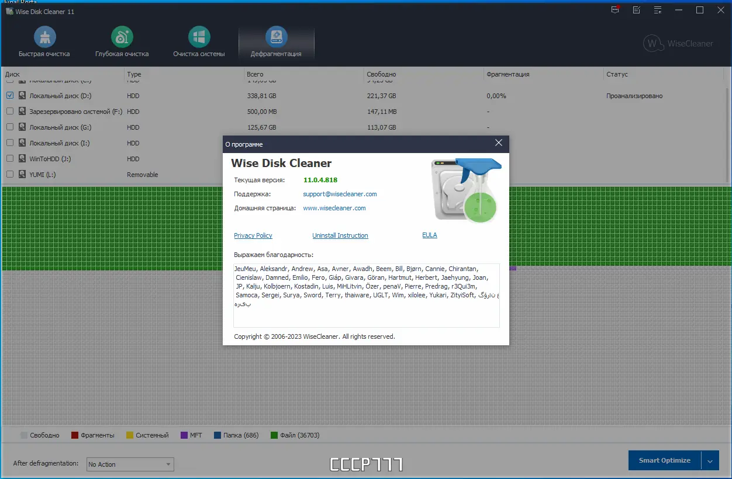Click the drive icon of YUMI (L:)
This screenshot has width=732, height=479.
[22, 174]
